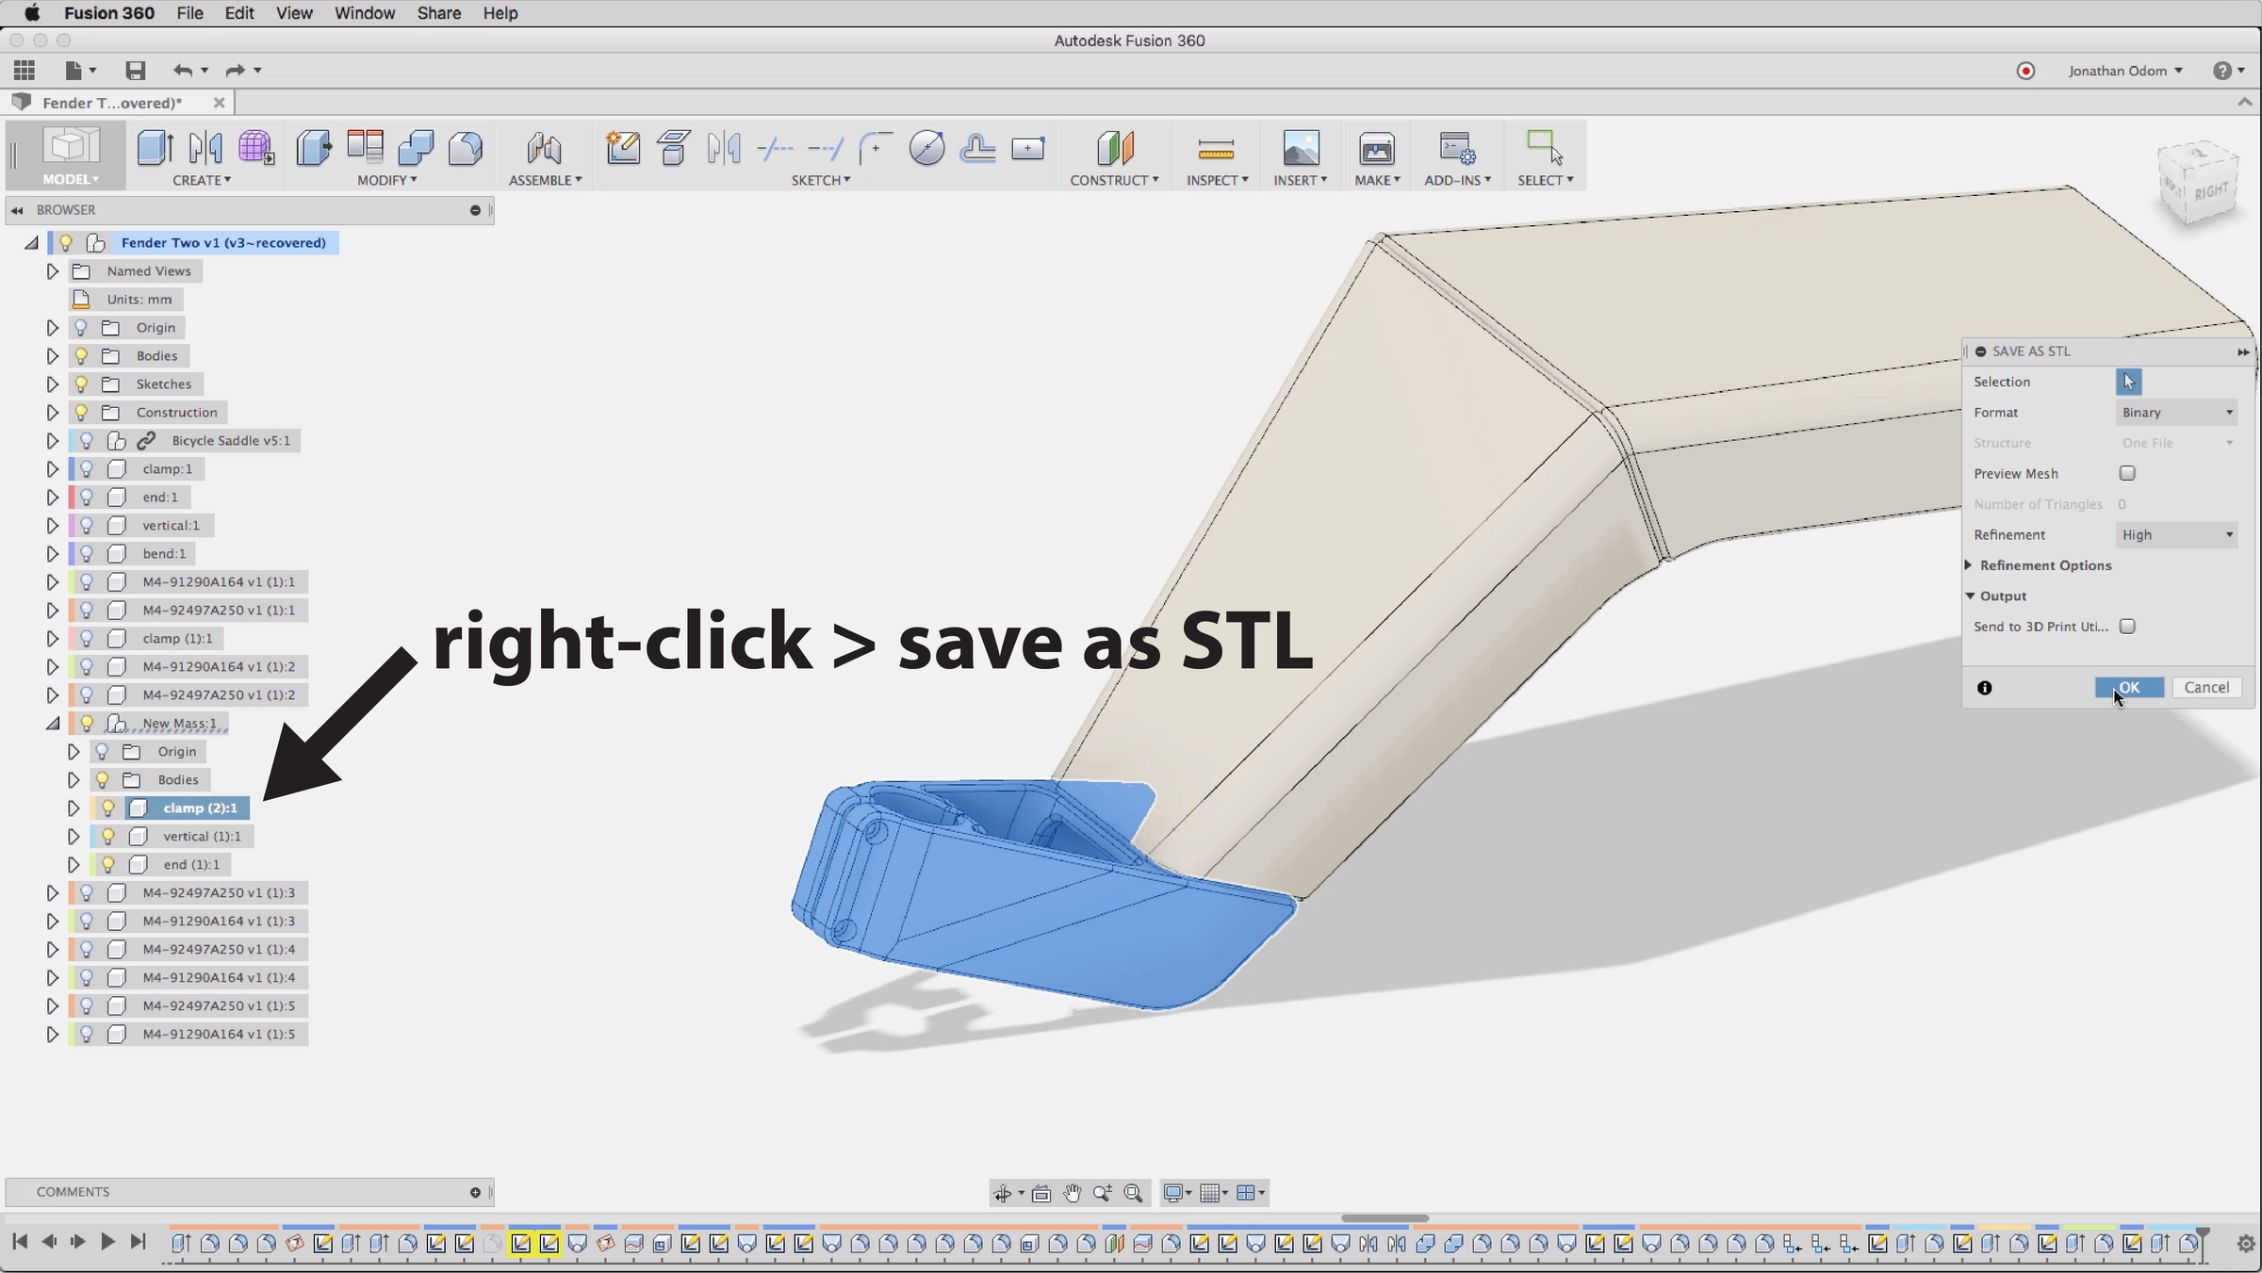Click the Measure ruler icon under Inspect
Image resolution: width=2262 pixels, height=1273 pixels.
tap(1216, 149)
